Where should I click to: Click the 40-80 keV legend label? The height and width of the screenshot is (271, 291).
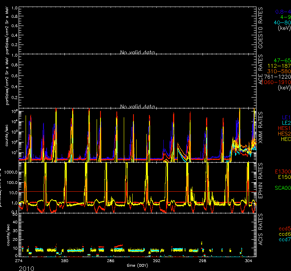point(282,23)
